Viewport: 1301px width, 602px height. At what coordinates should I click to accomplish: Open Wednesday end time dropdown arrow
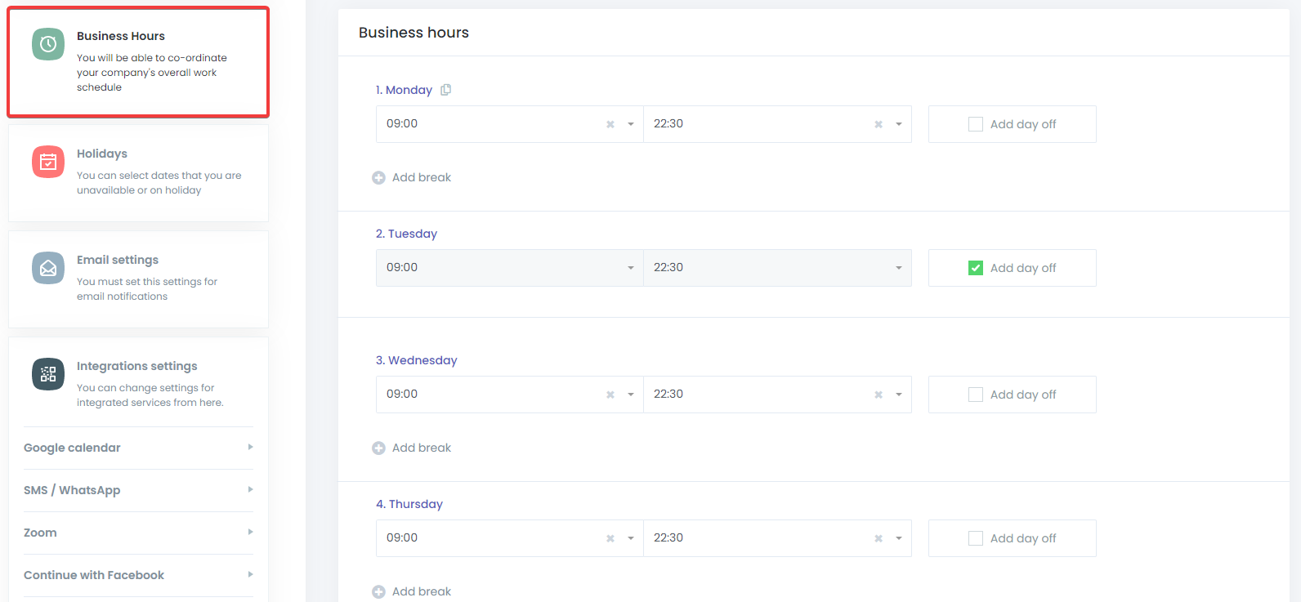[899, 395]
